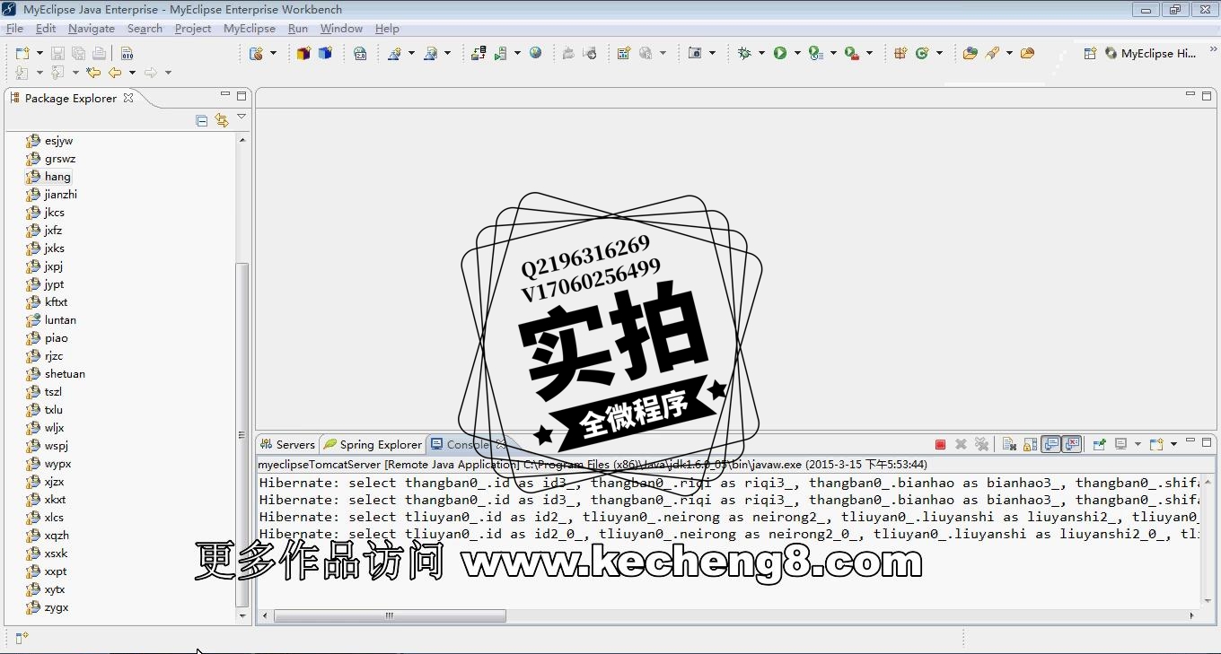Click the Open Perspective icon

[x=1090, y=53]
